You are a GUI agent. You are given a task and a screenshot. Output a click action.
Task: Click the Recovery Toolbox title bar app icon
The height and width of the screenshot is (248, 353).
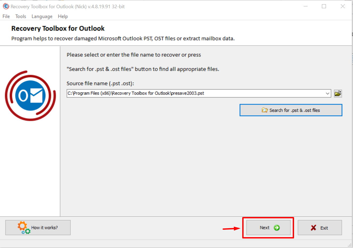pos(6,6)
